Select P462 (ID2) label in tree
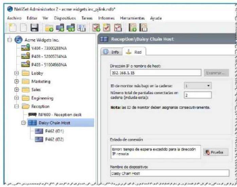The height and width of the screenshot is (187, 237). click(54, 139)
